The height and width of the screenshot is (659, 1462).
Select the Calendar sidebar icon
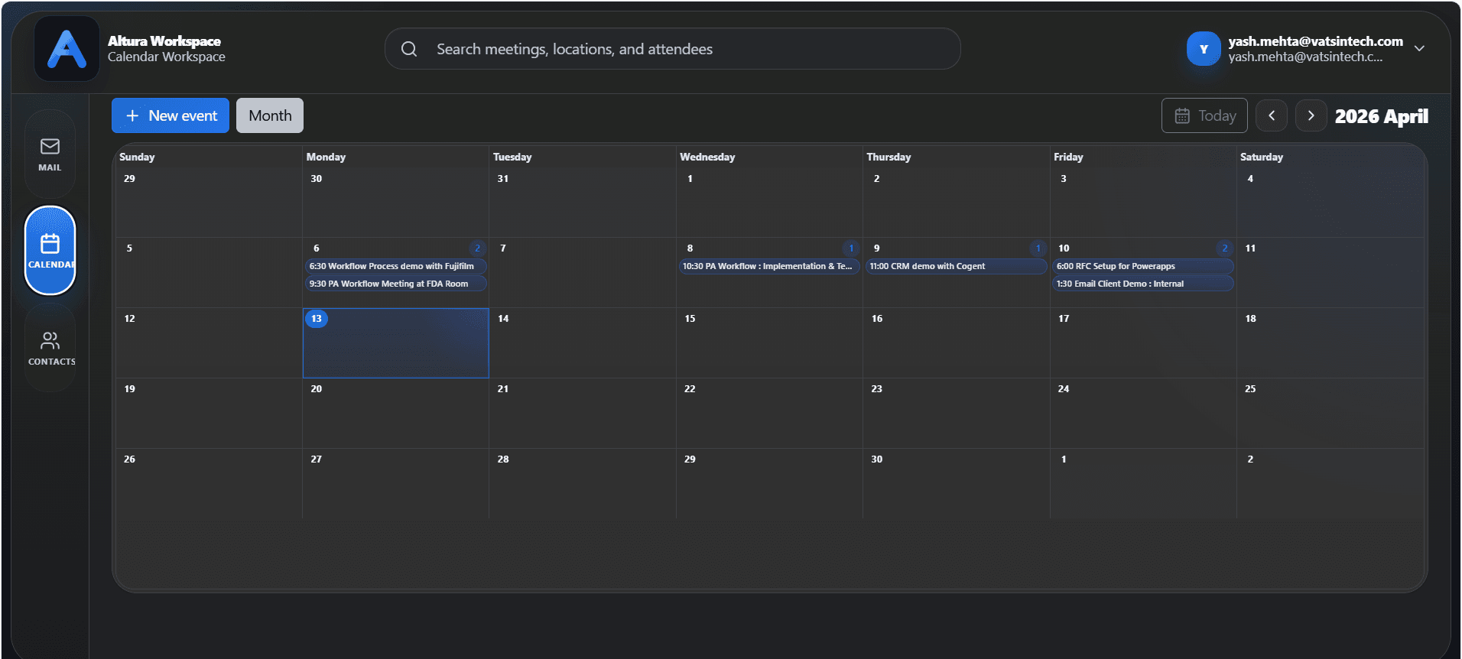50,250
